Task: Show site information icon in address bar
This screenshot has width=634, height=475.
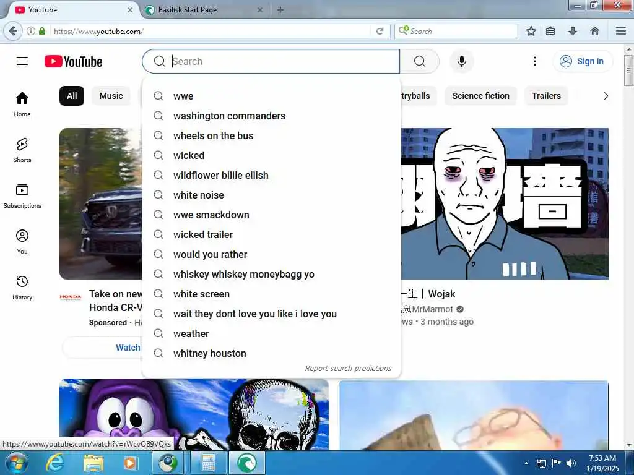Action: click(31, 31)
